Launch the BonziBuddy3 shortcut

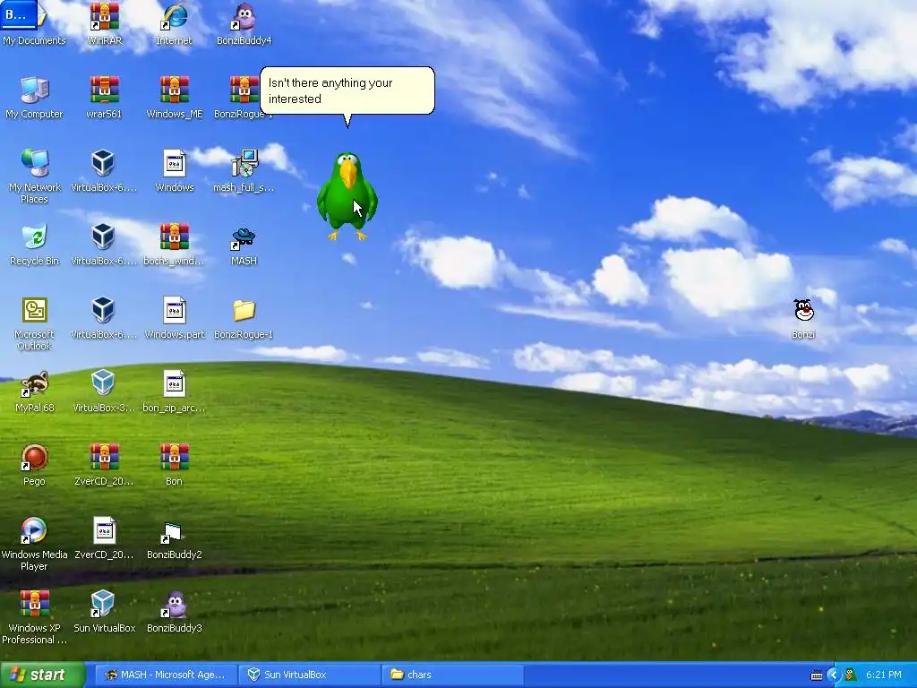coord(175,605)
